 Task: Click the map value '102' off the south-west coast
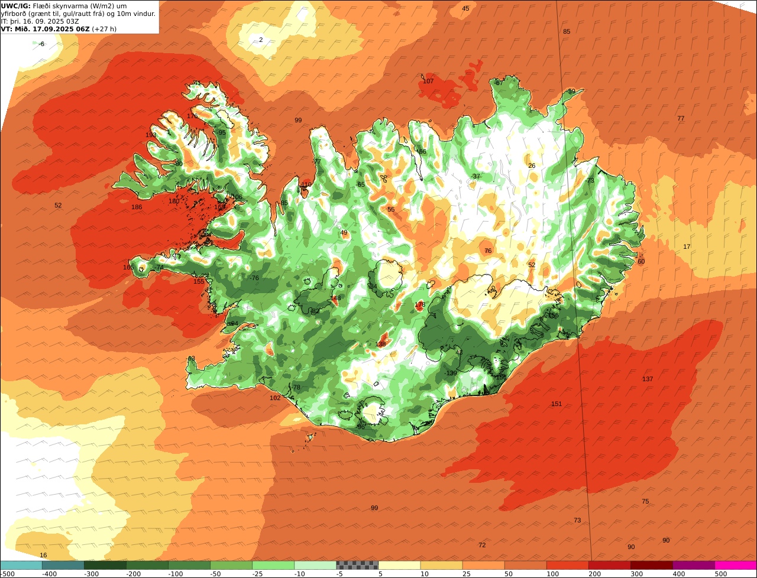click(275, 398)
